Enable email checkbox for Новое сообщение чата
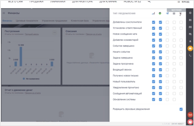Image resolution: width=194 pixels, height=126 pixels. 174,34
